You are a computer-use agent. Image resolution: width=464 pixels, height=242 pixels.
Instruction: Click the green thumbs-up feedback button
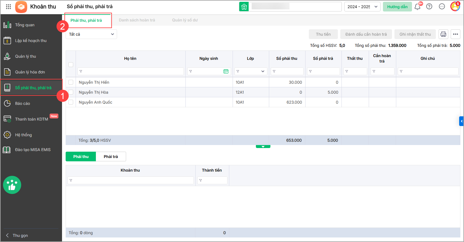click(12, 185)
